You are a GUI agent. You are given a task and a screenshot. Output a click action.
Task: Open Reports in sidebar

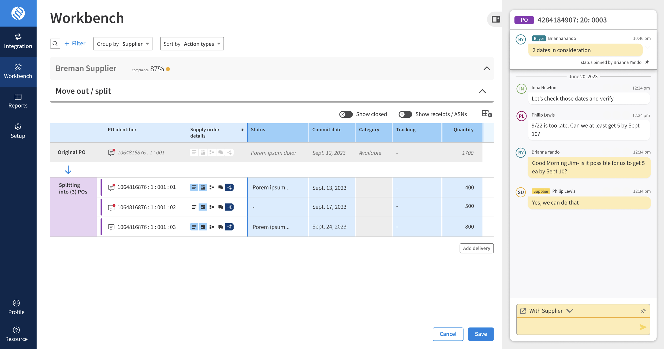tap(18, 101)
